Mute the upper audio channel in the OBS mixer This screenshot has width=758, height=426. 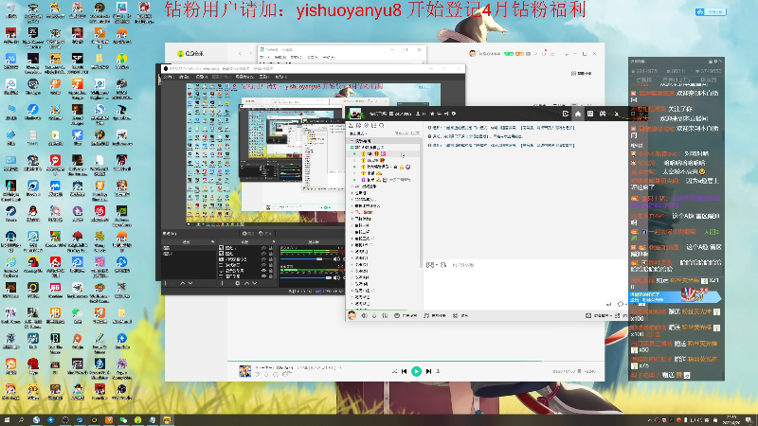tap(336, 259)
